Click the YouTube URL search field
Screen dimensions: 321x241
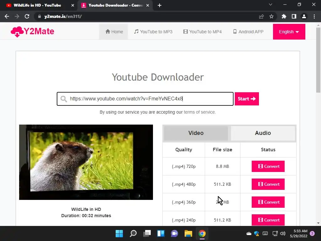145,99
